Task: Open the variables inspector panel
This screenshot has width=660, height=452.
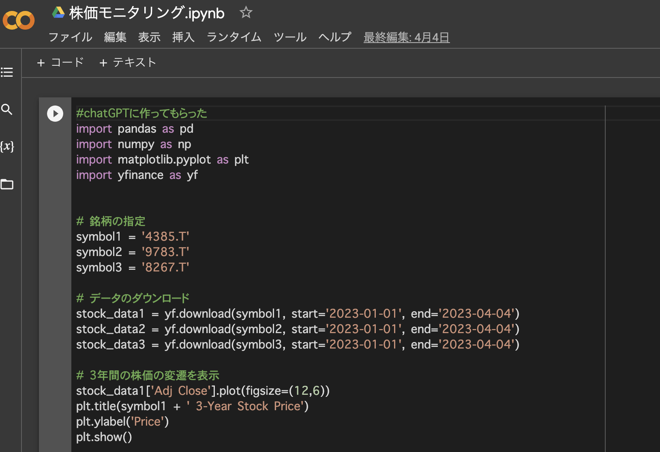Action: 7,146
